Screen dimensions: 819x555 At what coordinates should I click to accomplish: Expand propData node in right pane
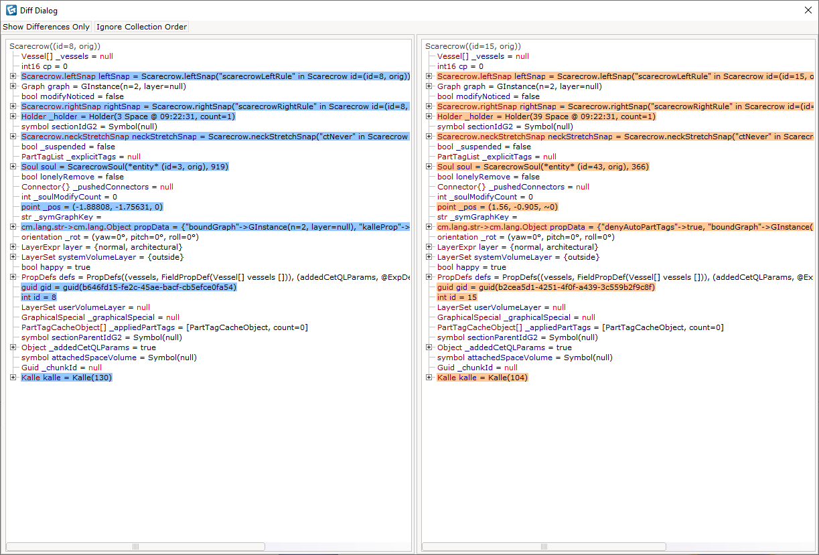pyautogui.click(x=429, y=227)
